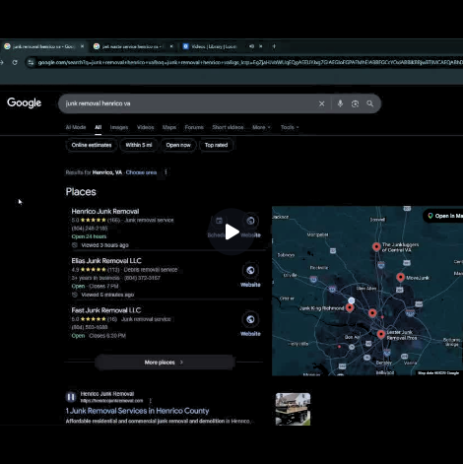Click the magnifier search icon
The image size is (463, 464).
pyautogui.click(x=370, y=103)
